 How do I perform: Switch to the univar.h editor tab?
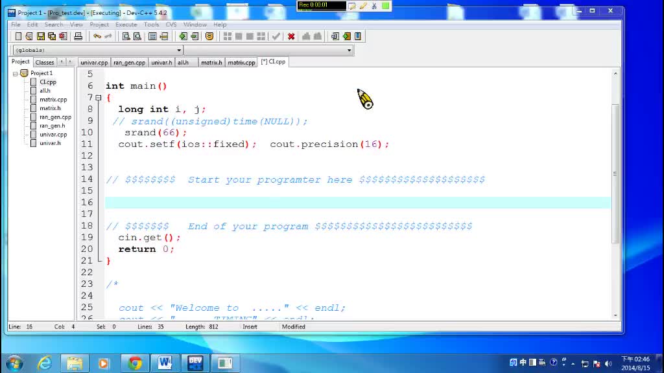tap(161, 63)
